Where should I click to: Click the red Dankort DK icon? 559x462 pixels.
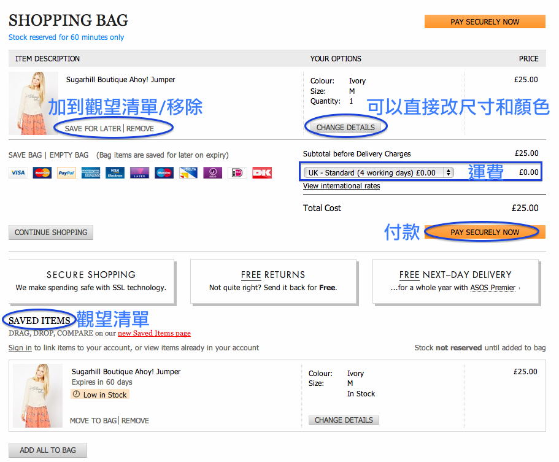[262, 173]
